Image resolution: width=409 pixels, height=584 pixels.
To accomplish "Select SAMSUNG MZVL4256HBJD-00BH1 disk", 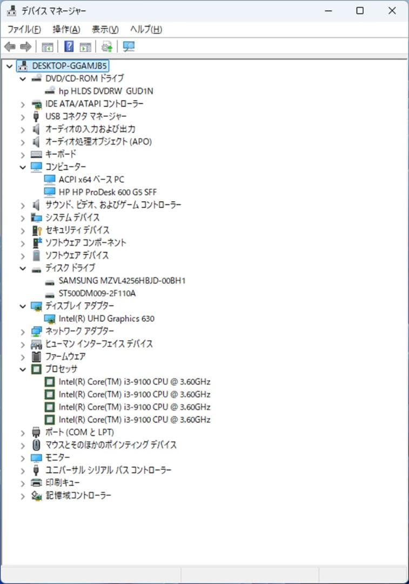I will (122, 281).
